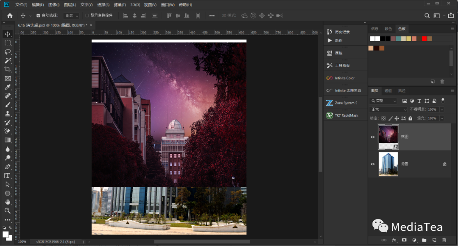Hide the 贴图 layer eye icon
This screenshot has width=458, height=246.
click(x=373, y=137)
